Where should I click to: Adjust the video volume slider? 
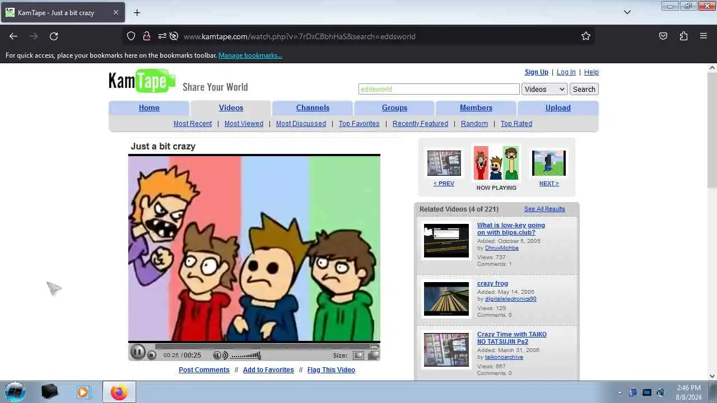coord(245,355)
